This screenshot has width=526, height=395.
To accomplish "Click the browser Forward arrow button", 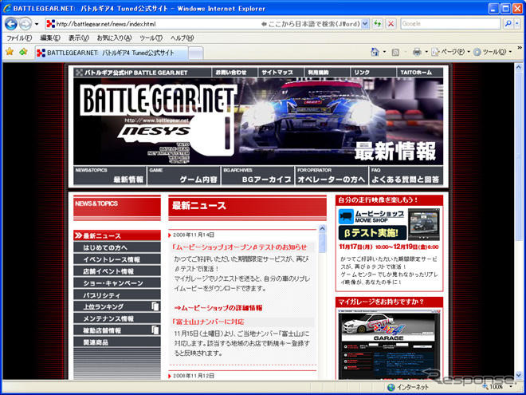I will pyautogui.click(x=25, y=24).
